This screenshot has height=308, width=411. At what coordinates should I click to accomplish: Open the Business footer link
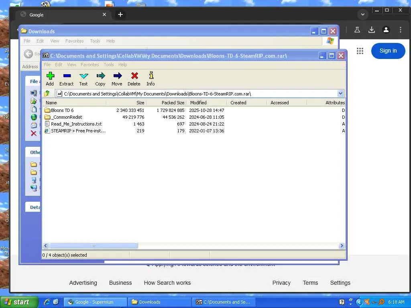click(x=120, y=283)
